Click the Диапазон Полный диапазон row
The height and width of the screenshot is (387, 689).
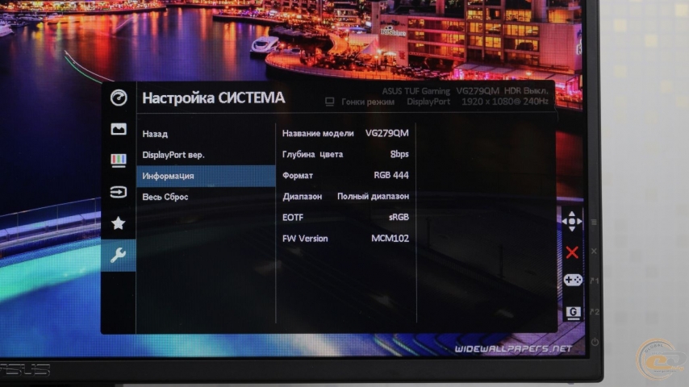pos(345,197)
